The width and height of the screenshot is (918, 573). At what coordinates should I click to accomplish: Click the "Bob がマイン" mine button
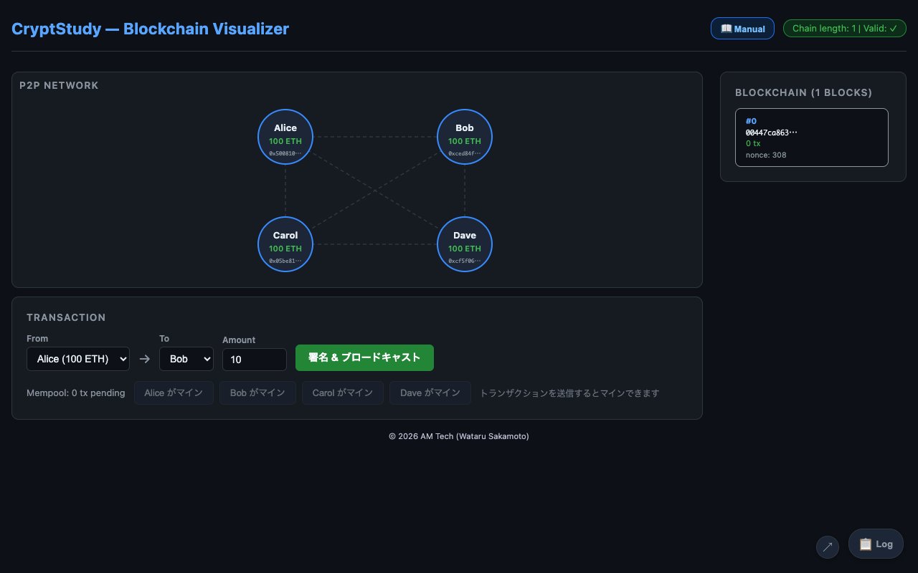(x=257, y=393)
